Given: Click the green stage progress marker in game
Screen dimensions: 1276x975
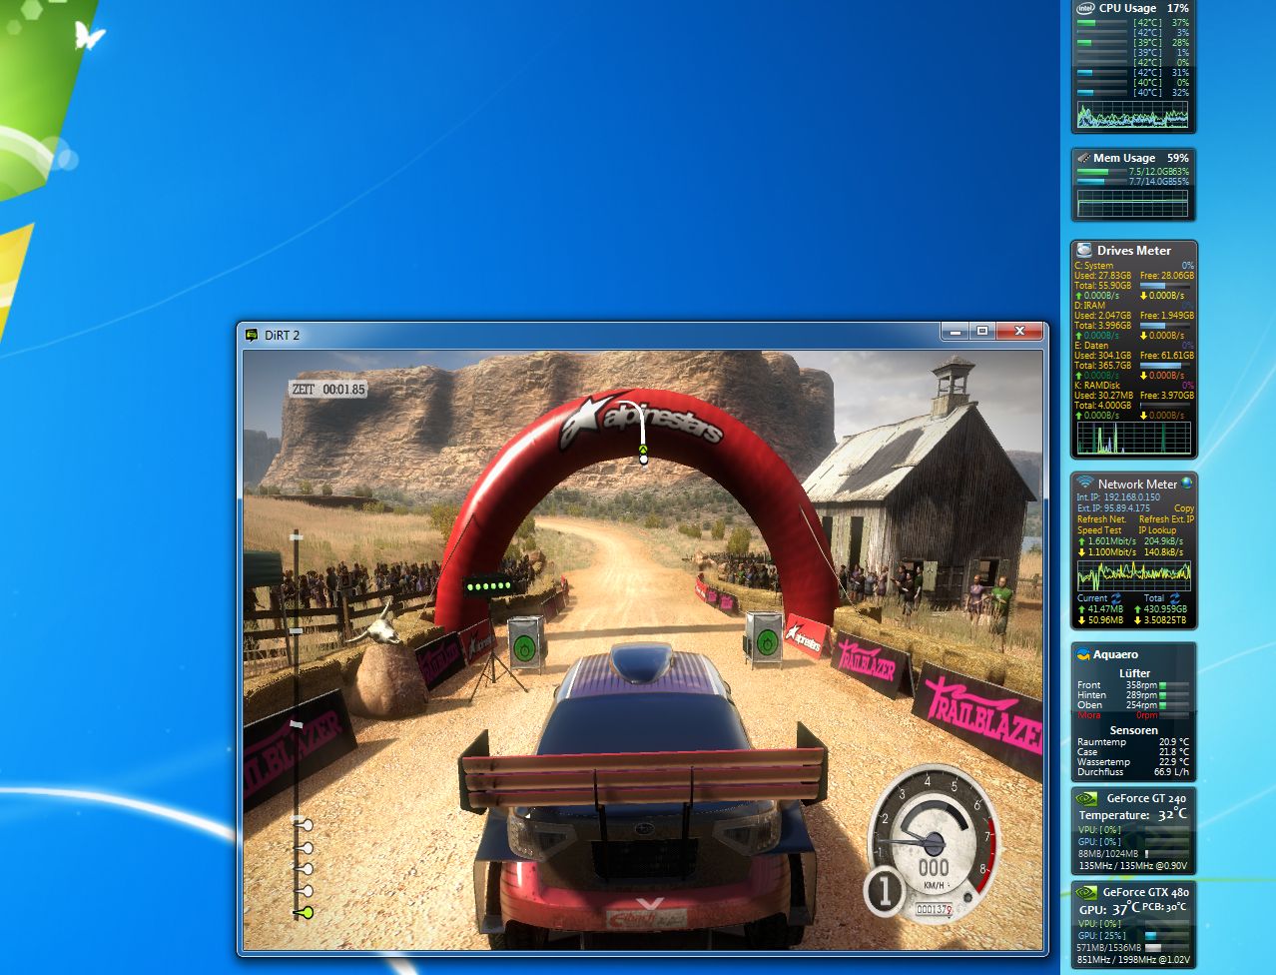Looking at the screenshot, I should pyautogui.click(x=307, y=913).
